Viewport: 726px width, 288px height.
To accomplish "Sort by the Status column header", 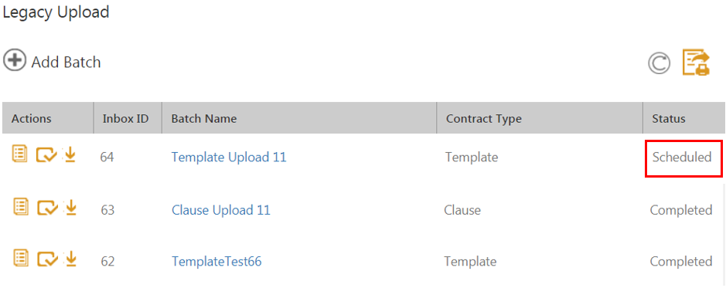I will (x=669, y=119).
